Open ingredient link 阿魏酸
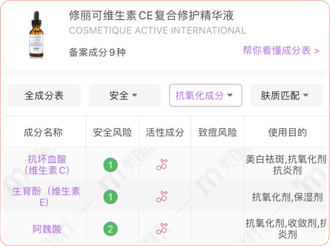The width and height of the screenshot is (330, 246). tap(47, 229)
